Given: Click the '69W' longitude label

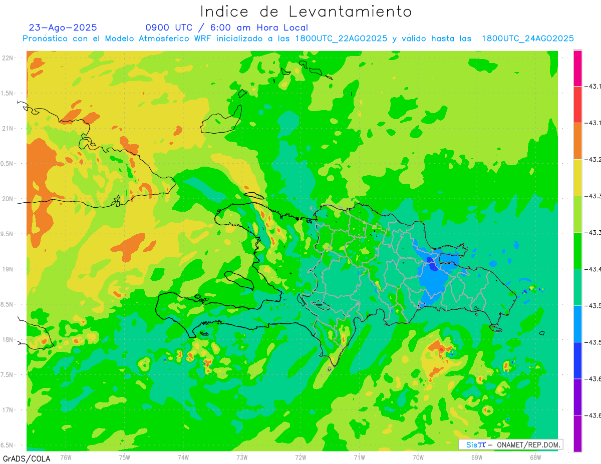Looking at the screenshot, I should point(477,457).
